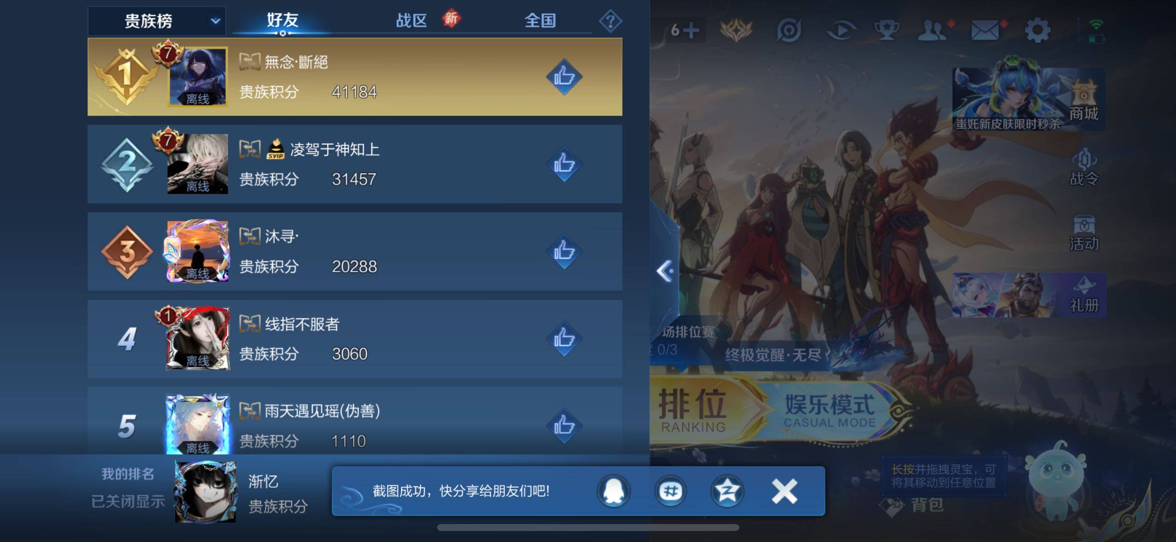
Task: Open the settings gear icon
Action: click(x=1038, y=31)
